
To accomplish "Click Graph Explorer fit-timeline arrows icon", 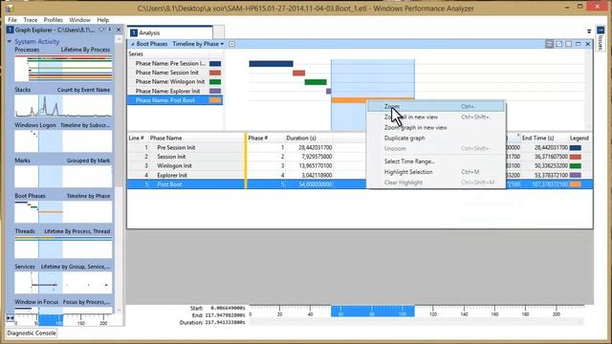I will pos(11,318).
